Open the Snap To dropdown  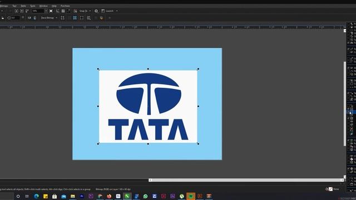coord(85,11)
